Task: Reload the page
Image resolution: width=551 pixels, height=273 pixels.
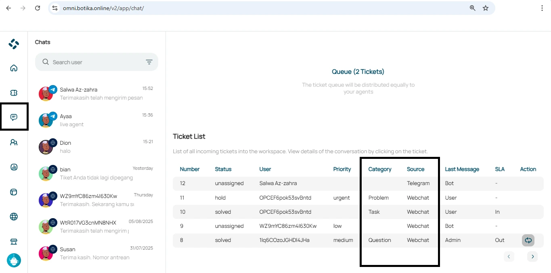Action: tap(38, 8)
